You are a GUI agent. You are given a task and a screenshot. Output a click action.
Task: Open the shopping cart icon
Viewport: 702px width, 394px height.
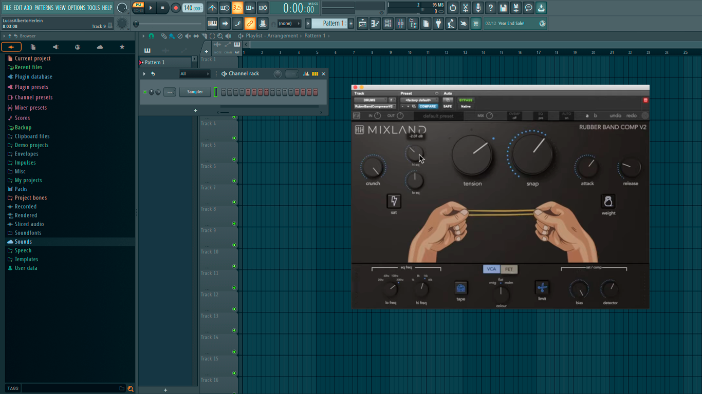pyautogui.click(x=476, y=23)
